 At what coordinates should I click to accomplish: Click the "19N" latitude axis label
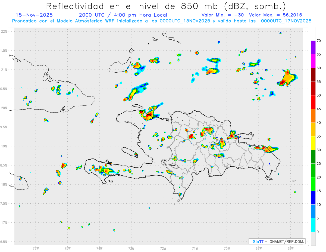pos(5,146)
